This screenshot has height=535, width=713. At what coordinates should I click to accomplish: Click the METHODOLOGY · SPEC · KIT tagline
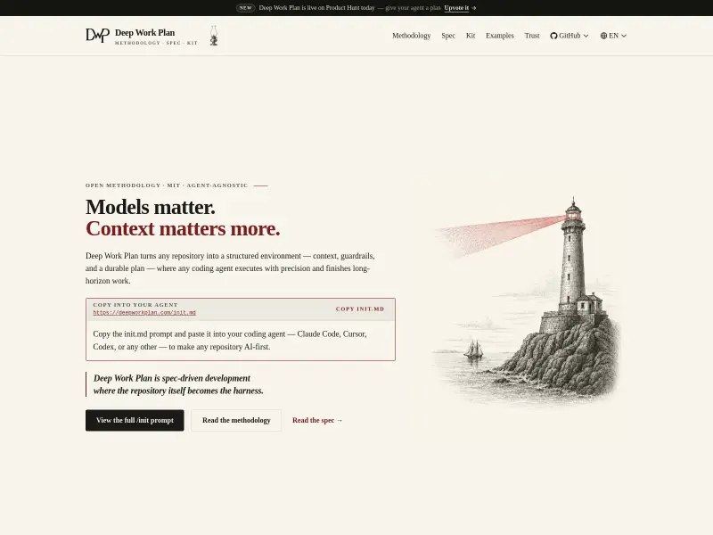tap(156, 43)
